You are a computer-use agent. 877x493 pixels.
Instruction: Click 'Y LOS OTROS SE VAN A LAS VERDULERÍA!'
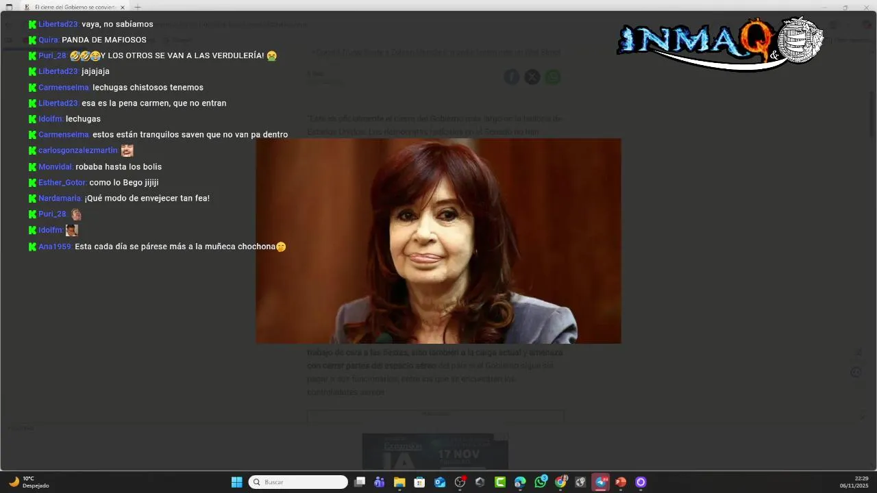click(x=182, y=55)
